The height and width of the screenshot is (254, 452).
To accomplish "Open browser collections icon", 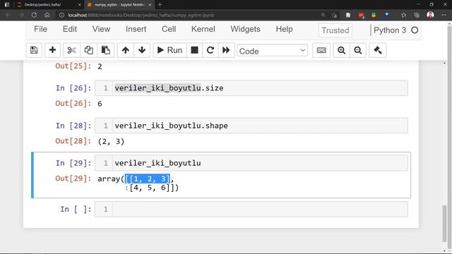I will (x=417, y=15).
